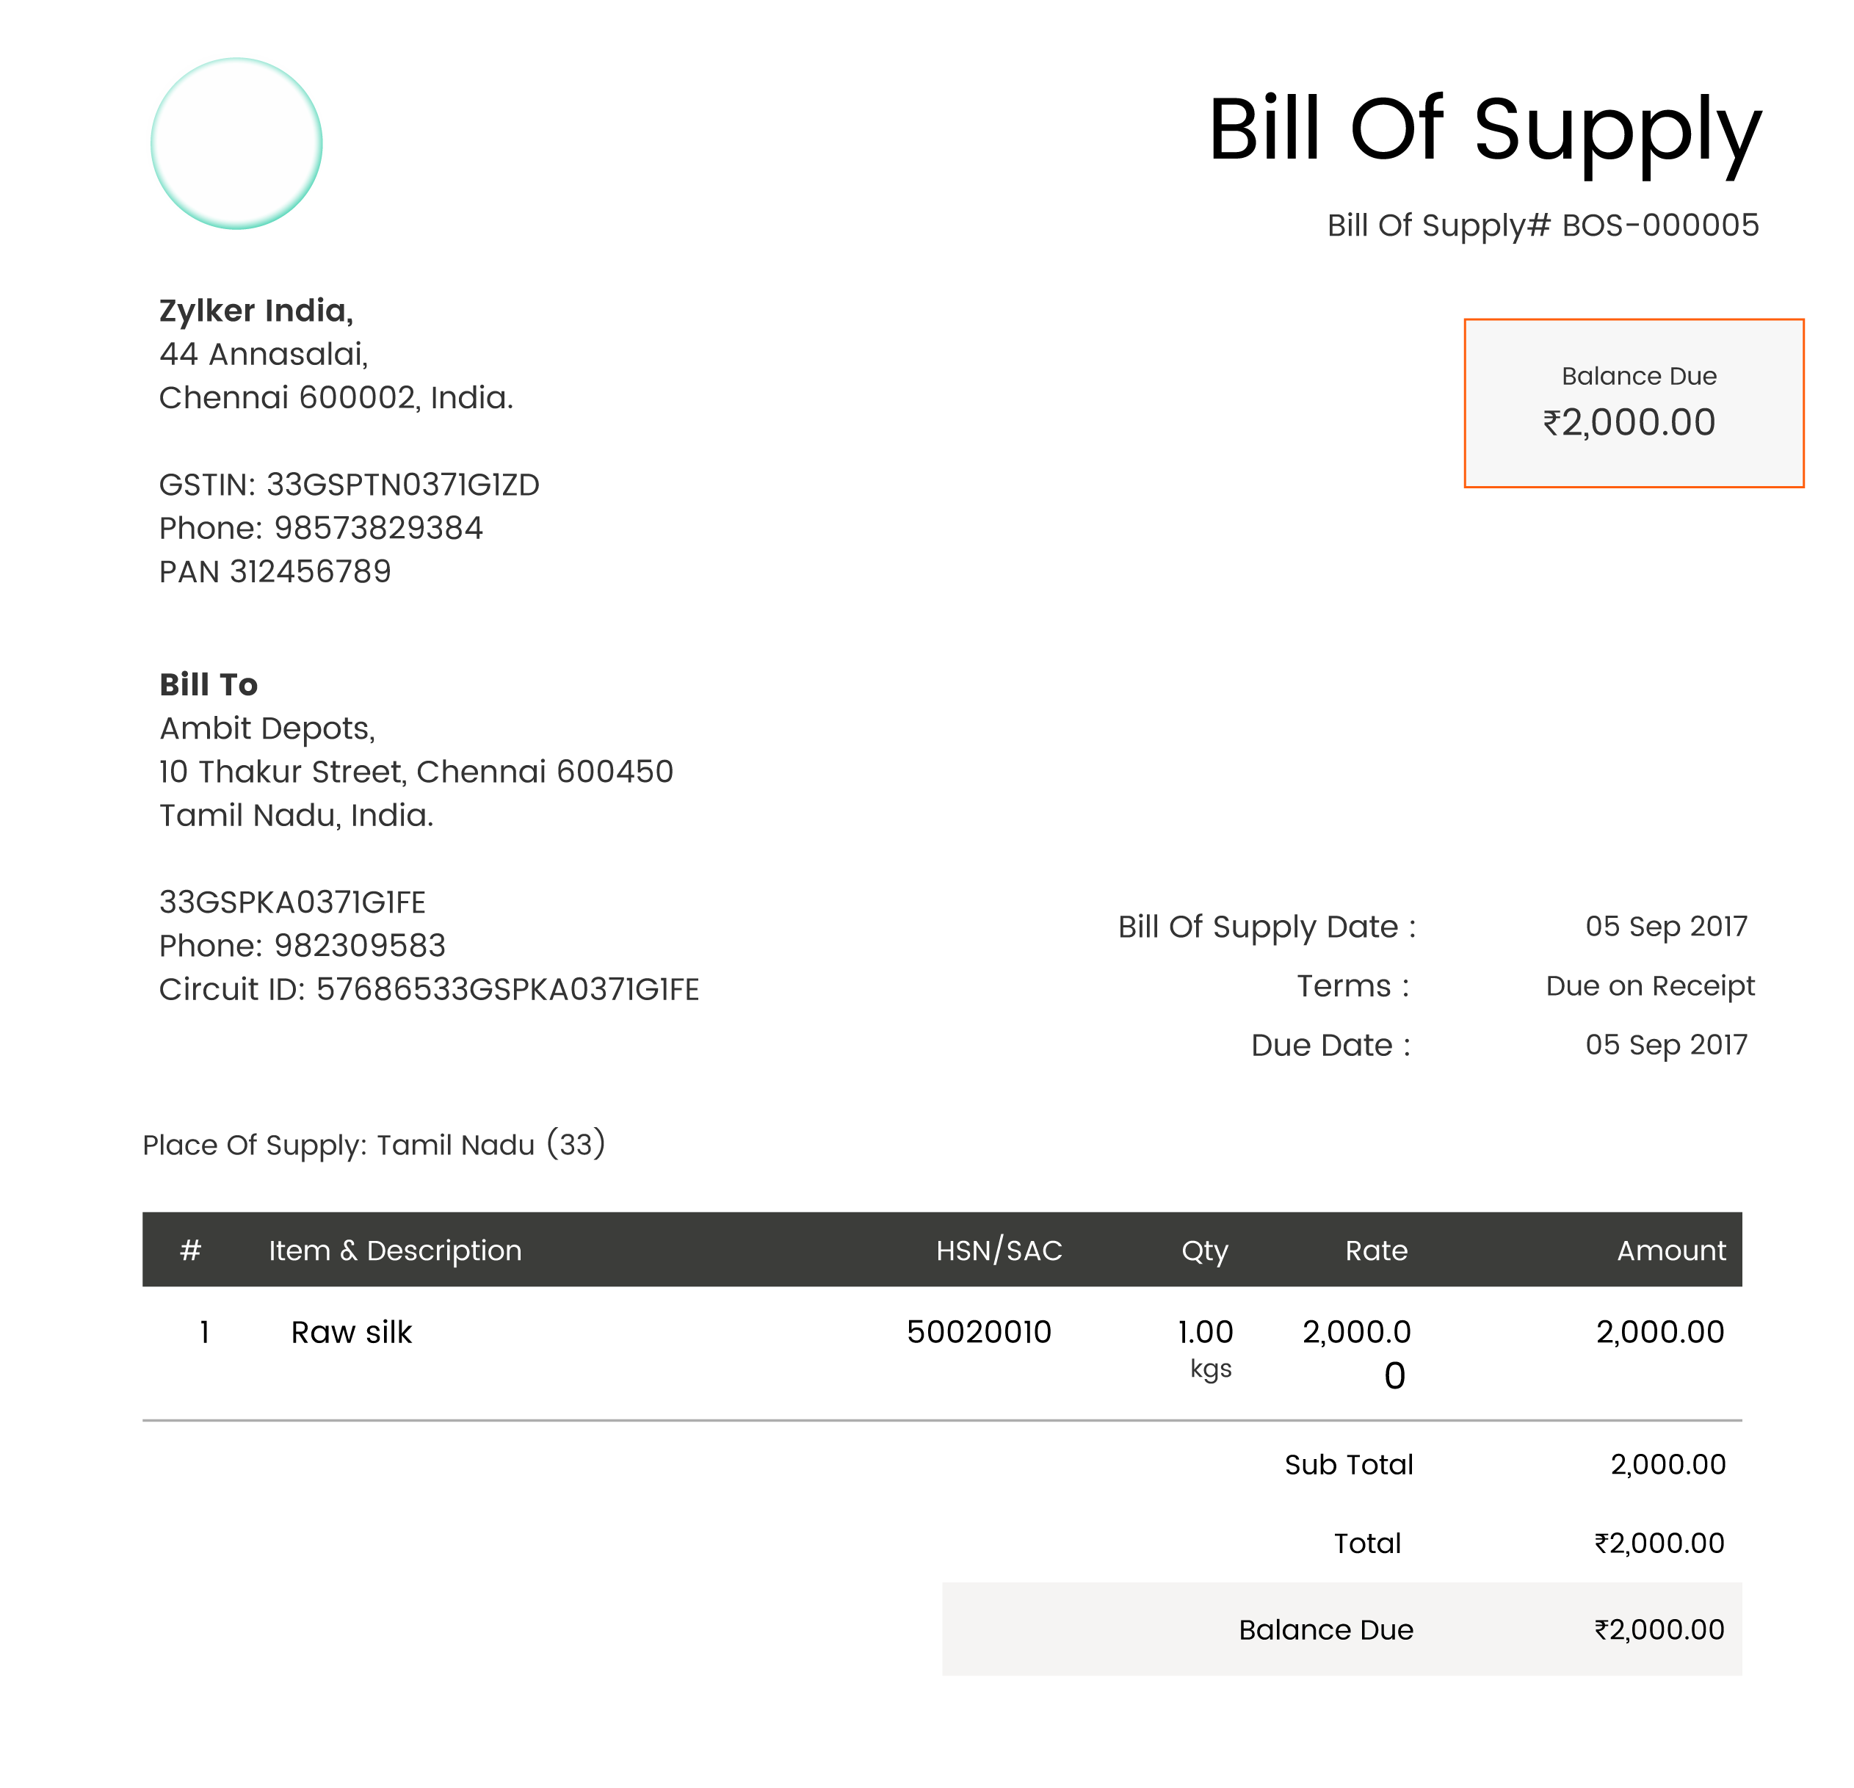Click the circular company logo placeholder
The width and height of the screenshot is (1854, 1788).
(236, 144)
